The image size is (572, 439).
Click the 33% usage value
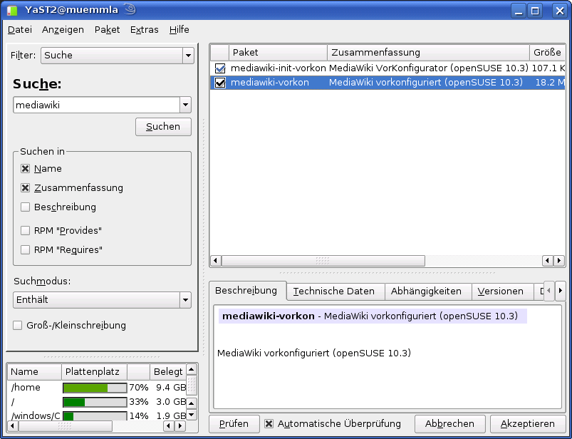[x=139, y=402]
